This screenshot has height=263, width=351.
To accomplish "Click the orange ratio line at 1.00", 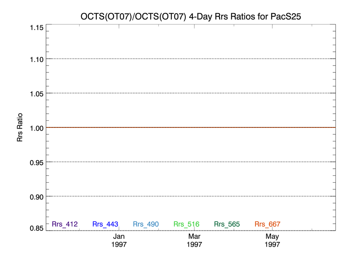I will [191, 127].
